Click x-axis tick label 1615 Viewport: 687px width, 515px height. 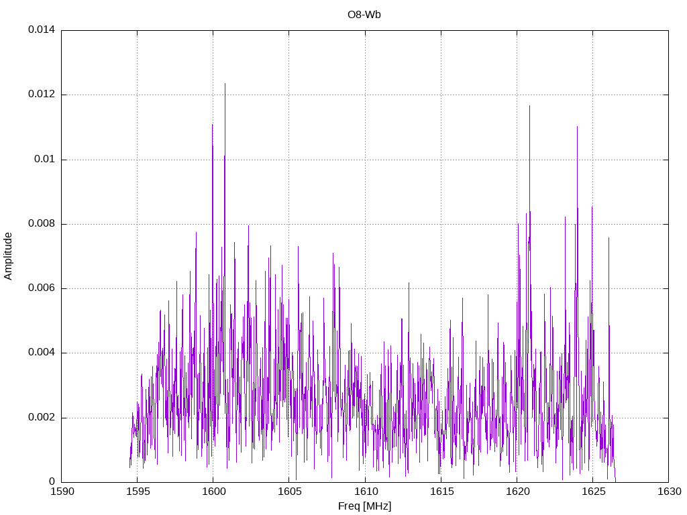(441, 492)
